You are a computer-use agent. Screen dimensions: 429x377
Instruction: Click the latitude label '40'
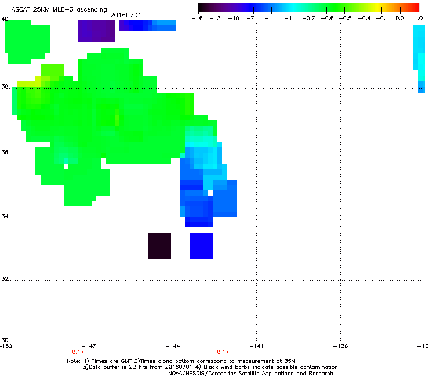[5, 19]
